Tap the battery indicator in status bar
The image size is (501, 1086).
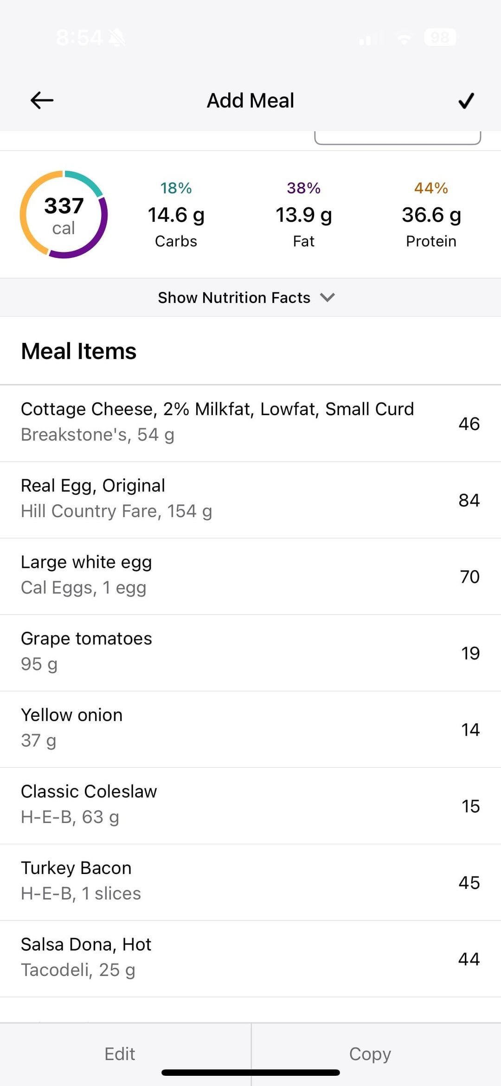(x=440, y=37)
